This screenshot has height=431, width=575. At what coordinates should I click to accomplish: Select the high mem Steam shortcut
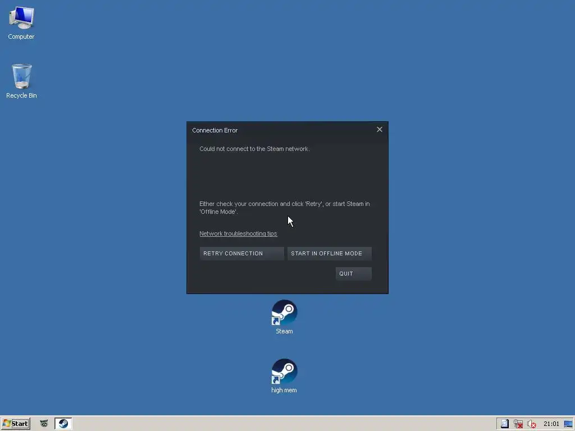(x=284, y=376)
